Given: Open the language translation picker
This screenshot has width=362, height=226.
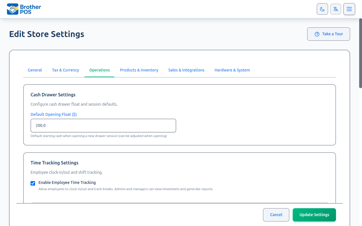Looking at the screenshot, I should pos(336,9).
